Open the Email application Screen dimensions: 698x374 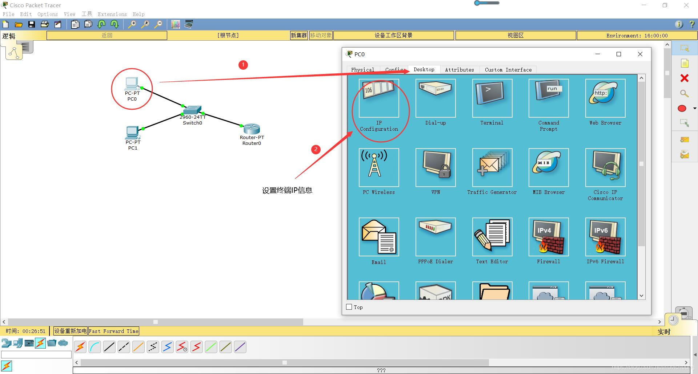click(x=379, y=237)
